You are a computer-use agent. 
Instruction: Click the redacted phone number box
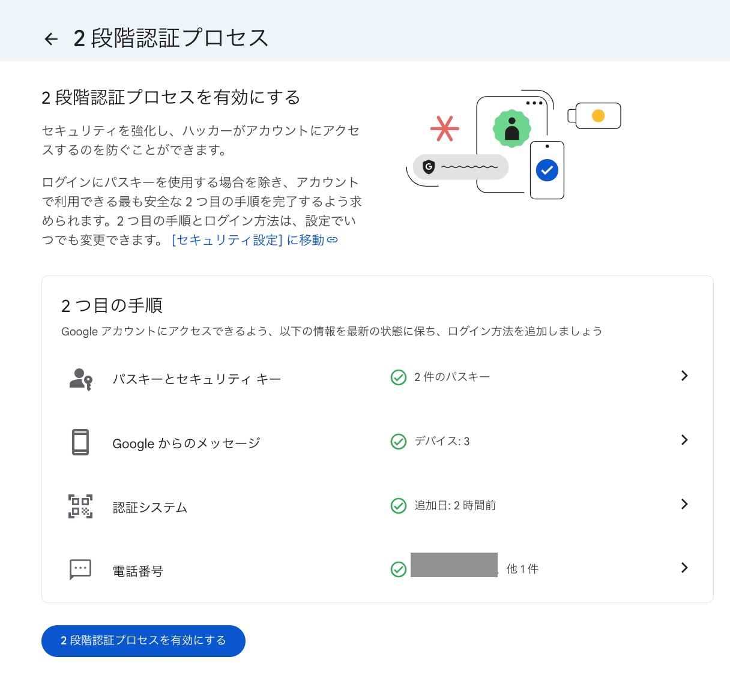(x=454, y=565)
